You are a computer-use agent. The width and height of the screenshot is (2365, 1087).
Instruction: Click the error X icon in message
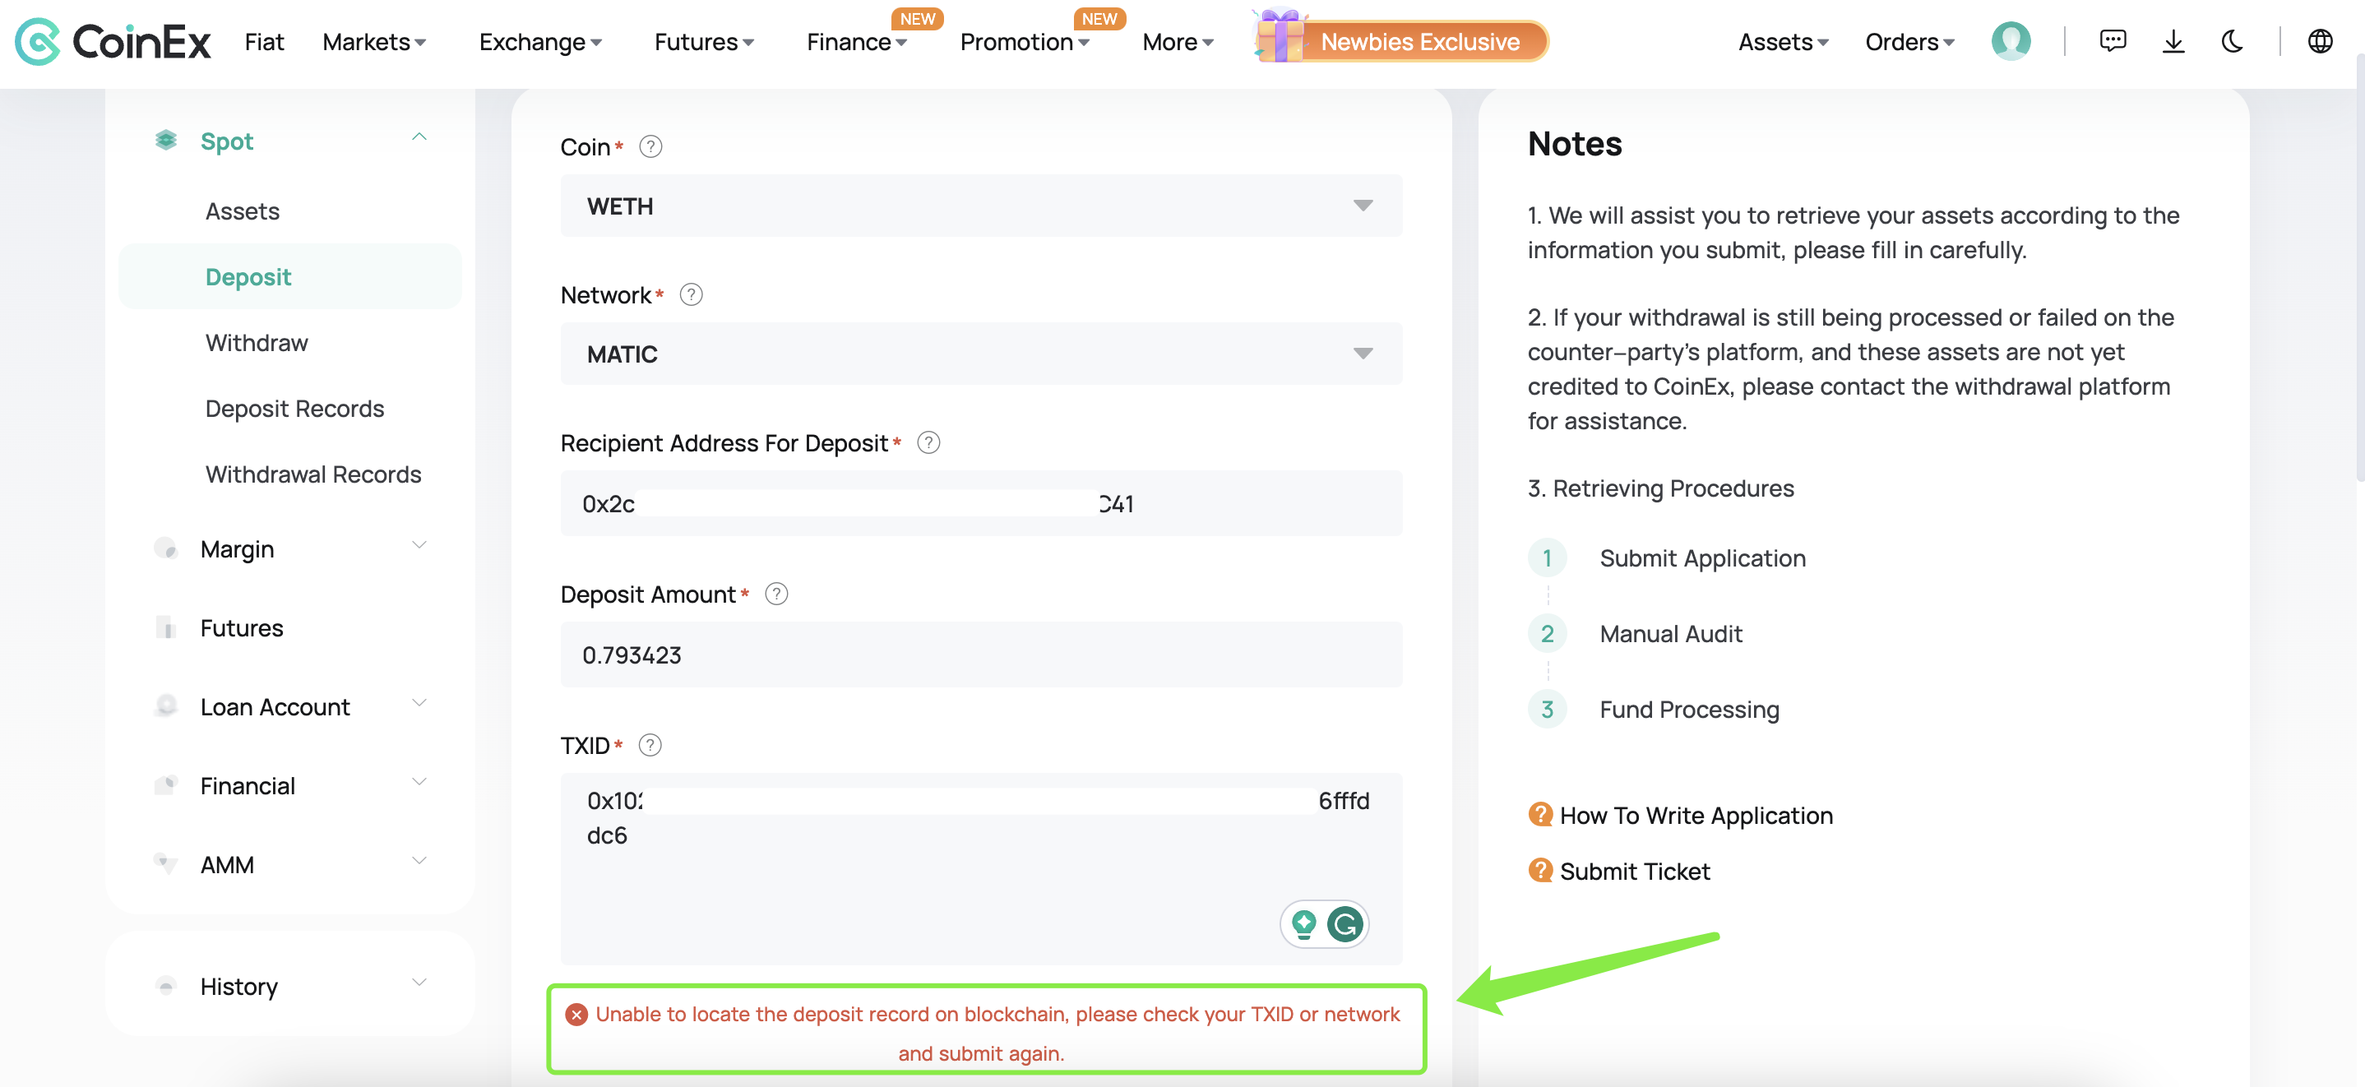pyautogui.click(x=576, y=1014)
